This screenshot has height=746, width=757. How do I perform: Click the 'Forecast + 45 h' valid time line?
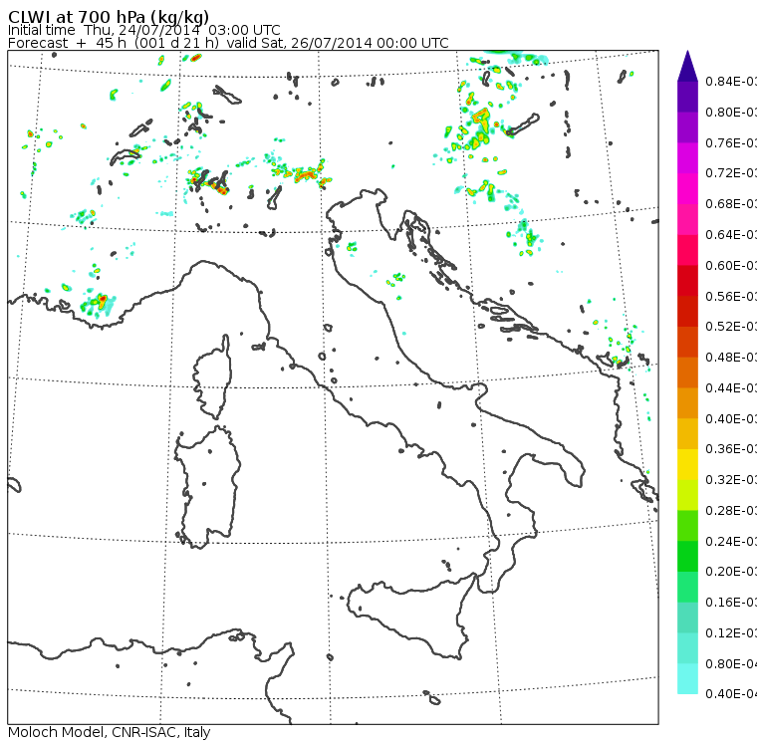click(x=228, y=43)
